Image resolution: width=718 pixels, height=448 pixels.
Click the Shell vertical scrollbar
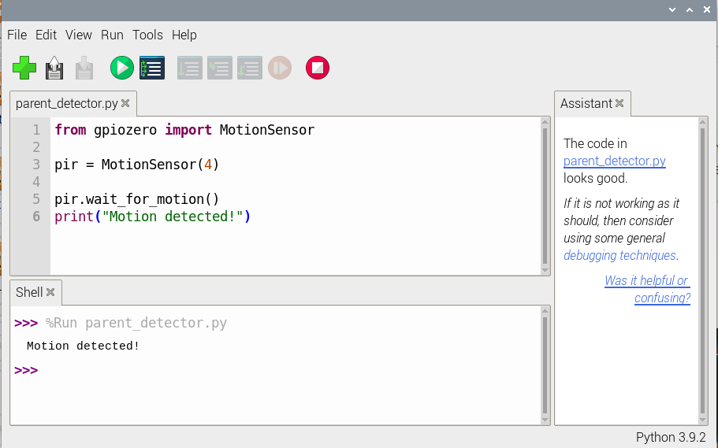point(545,365)
